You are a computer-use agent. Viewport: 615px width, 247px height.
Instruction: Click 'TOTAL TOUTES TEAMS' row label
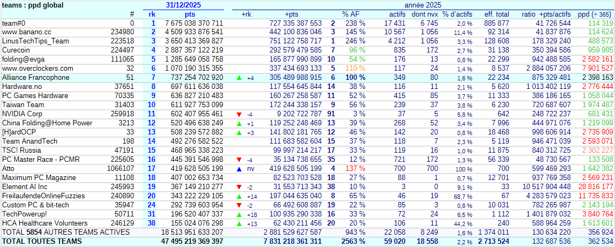[x=42, y=241]
